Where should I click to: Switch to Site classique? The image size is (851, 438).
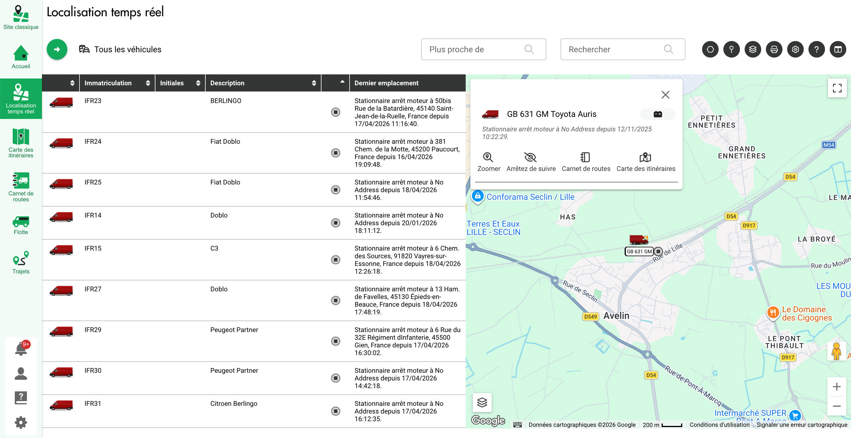pyautogui.click(x=21, y=17)
